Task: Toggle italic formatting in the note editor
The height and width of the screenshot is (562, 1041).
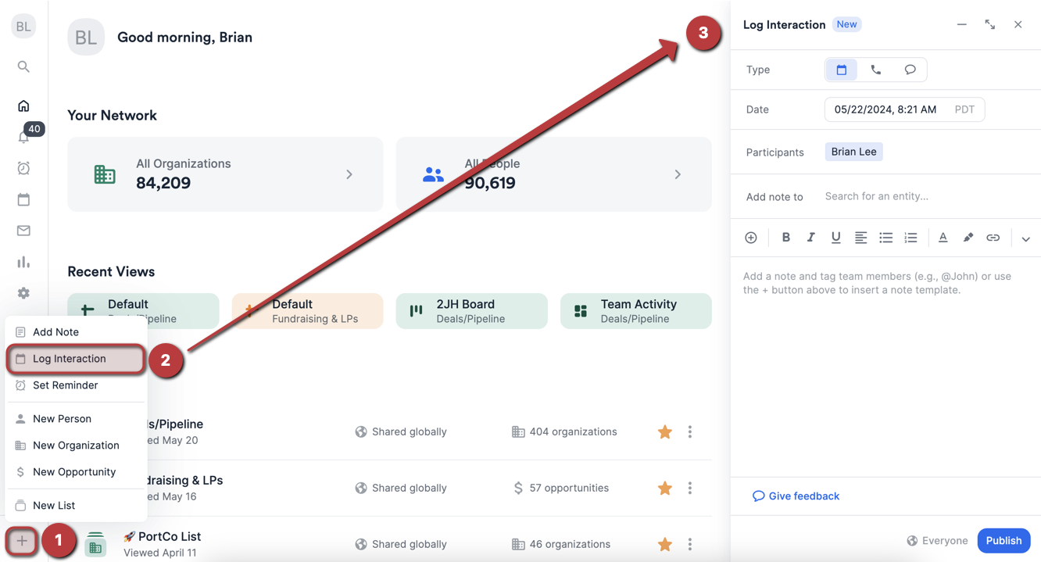Action: [810, 237]
